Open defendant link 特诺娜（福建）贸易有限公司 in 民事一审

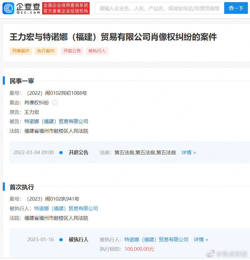(x=56, y=122)
